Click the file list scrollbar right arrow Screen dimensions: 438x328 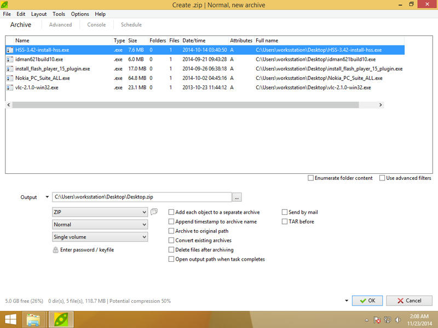pyautogui.click(x=380, y=105)
